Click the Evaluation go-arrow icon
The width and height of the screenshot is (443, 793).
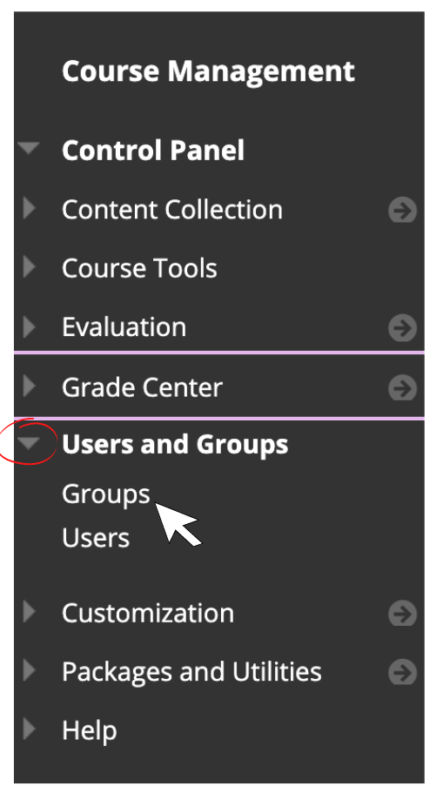point(403,327)
